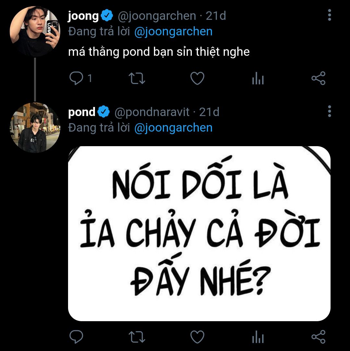350x351 pixels.
Task: Reply to pond's tweet
Action: pyautogui.click(x=76, y=337)
